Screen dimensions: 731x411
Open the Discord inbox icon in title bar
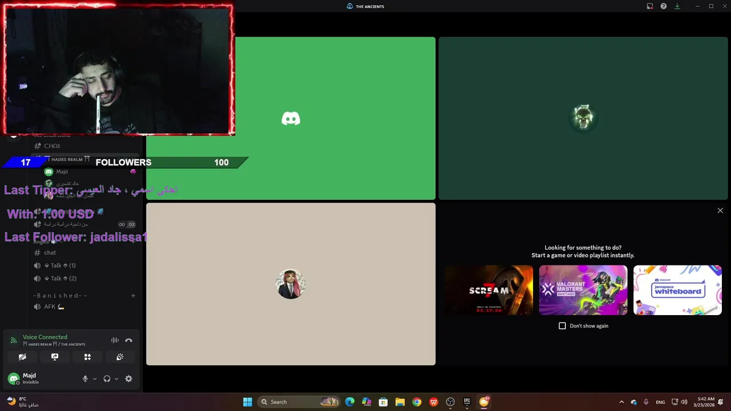650,6
